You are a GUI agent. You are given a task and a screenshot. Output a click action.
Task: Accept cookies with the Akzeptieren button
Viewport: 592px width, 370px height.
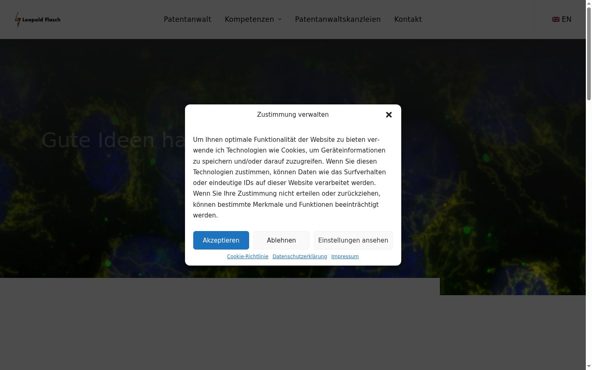pyautogui.click(x=221, y=240)
